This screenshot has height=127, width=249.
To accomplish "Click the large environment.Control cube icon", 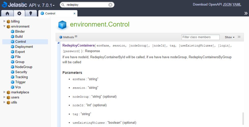I will (62, 25).
